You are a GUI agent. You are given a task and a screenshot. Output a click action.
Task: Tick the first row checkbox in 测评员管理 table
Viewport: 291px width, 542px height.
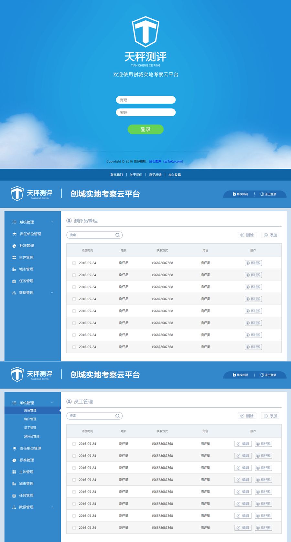tap(74, 263)
